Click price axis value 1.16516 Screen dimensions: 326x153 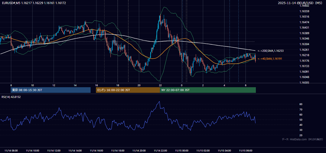pyautogui.click(x=304, y=17)
